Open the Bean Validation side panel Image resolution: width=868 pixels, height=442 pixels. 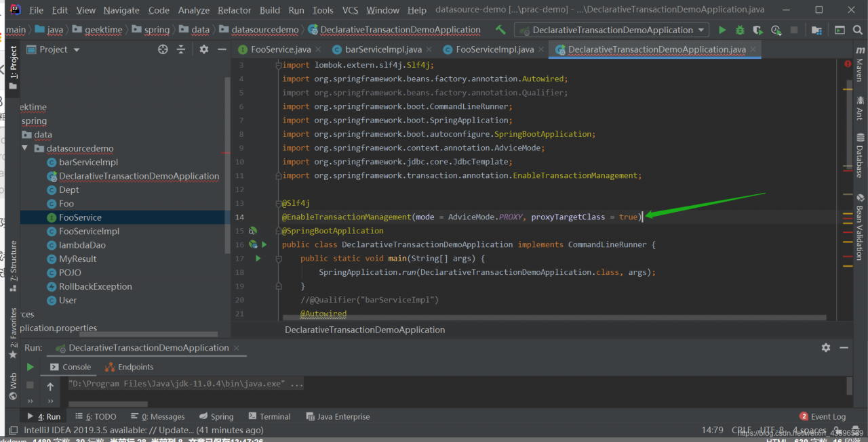pyautogui.click(x=860, y=227)
